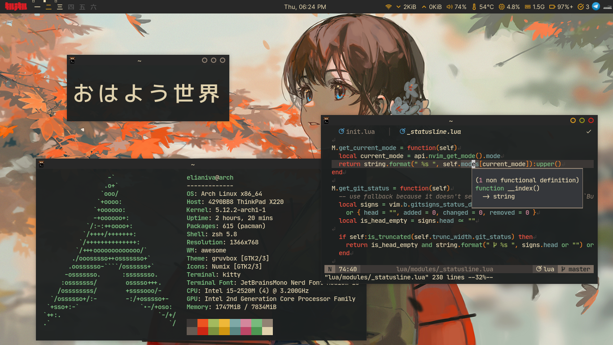
Task: Switch to workspace tag 五
Action: (82, 7)
